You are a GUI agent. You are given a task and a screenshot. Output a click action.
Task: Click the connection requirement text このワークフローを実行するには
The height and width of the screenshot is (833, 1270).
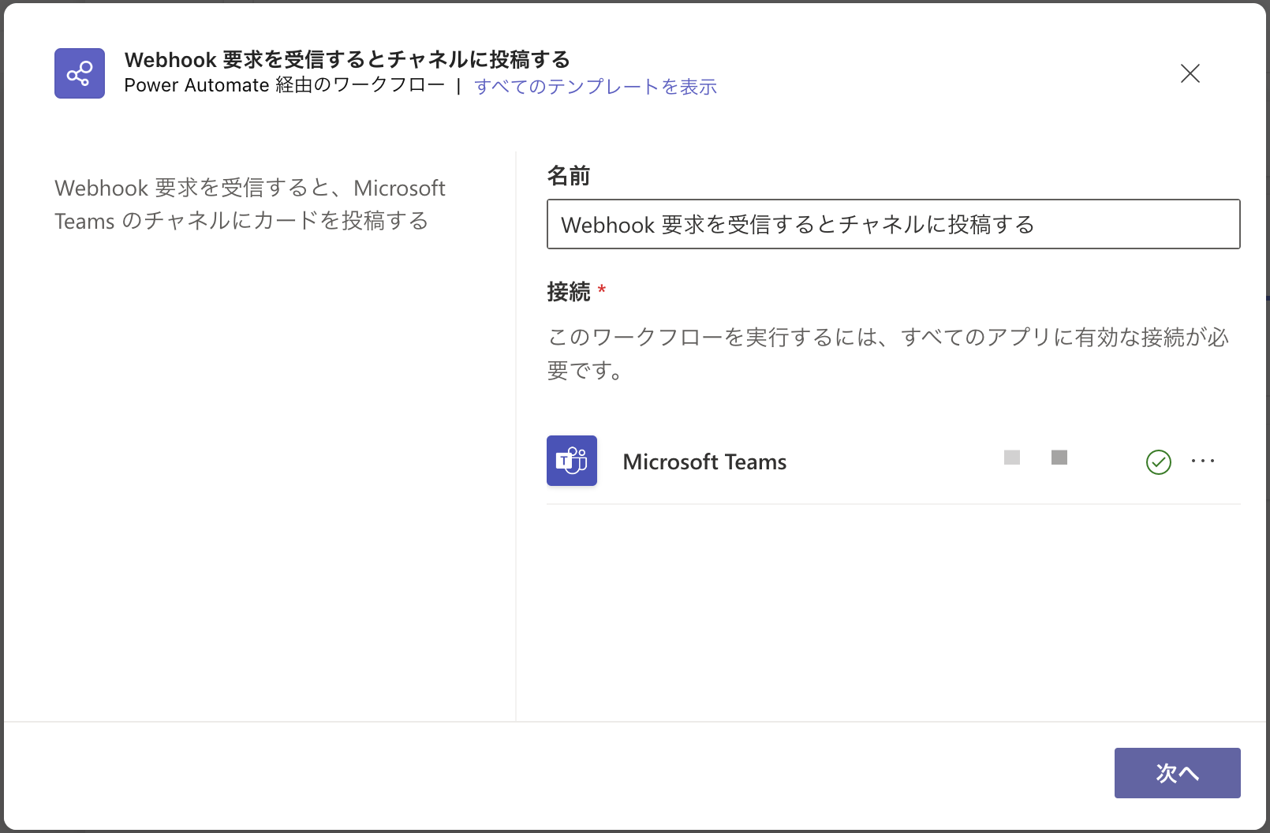pos(888,353)
